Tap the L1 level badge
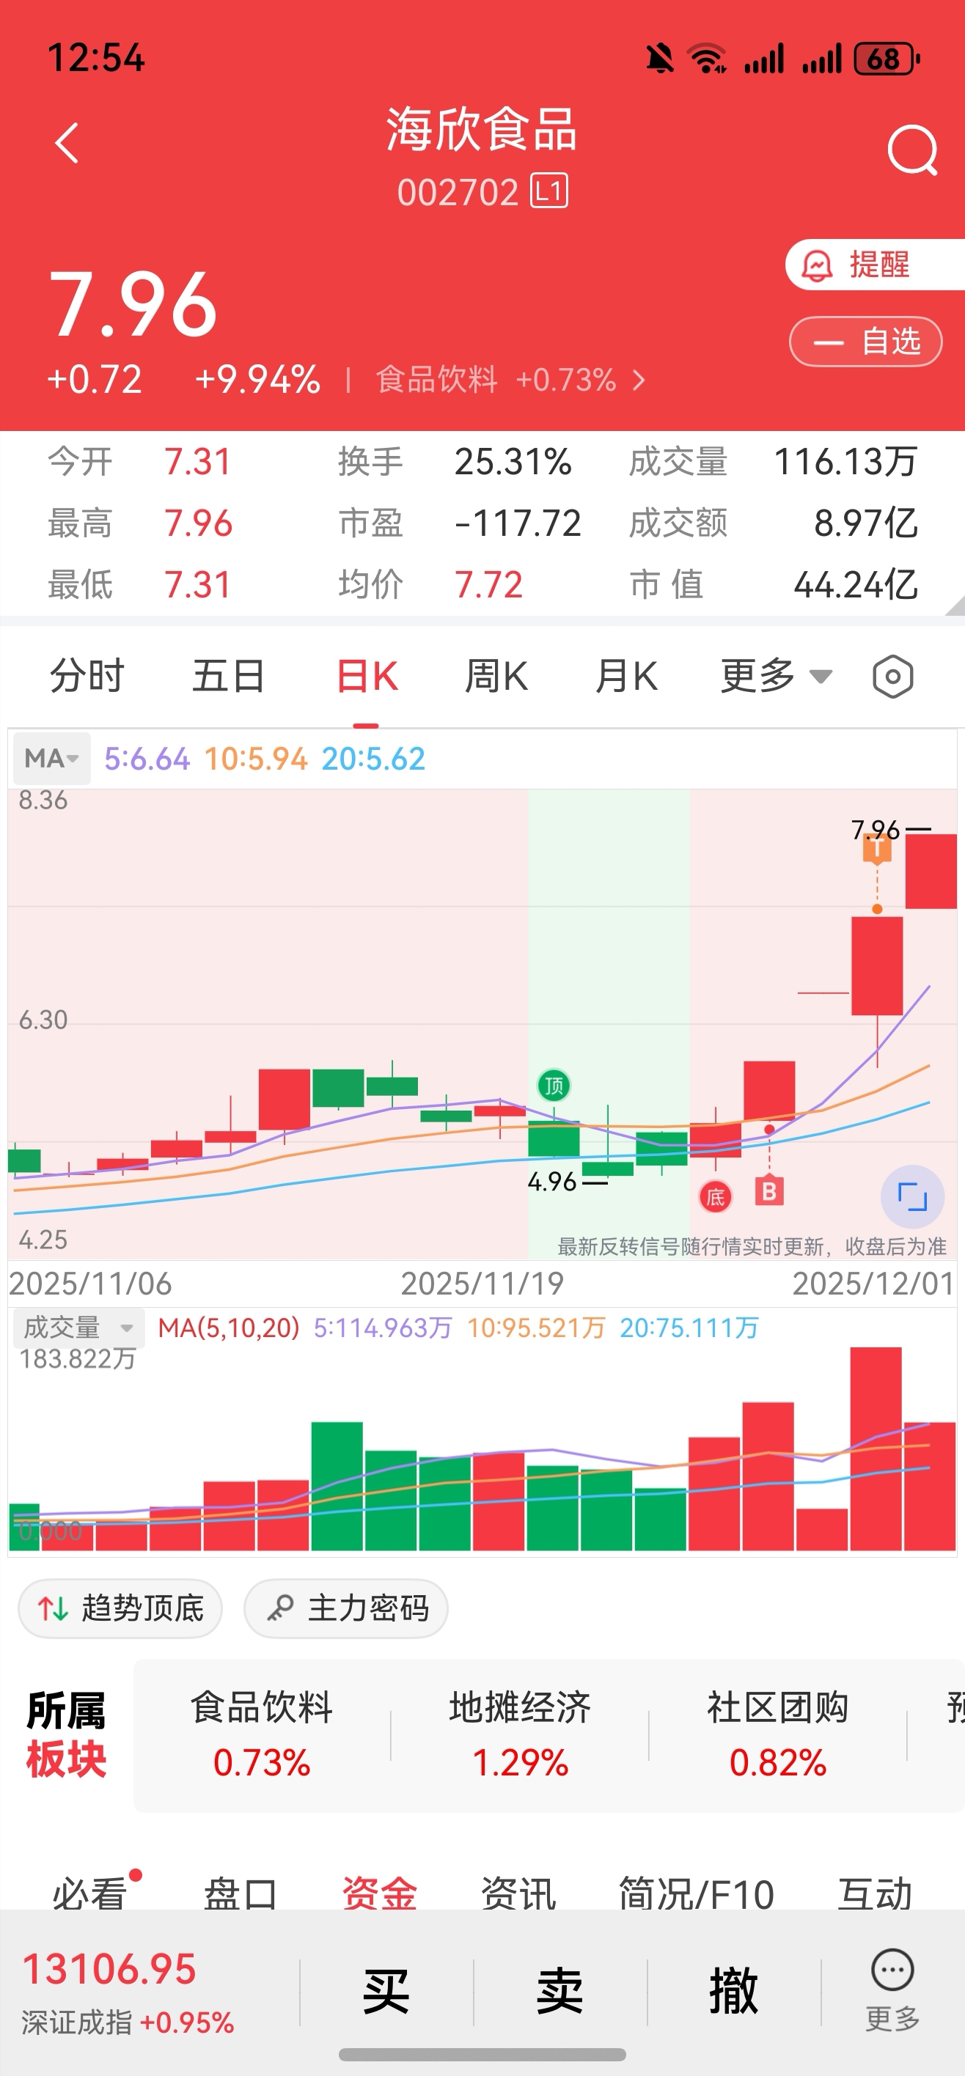The height and width of the screenshot is (2076, 965). click(549, 192)
